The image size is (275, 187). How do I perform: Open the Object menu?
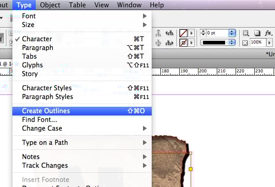pyautogui.click(x=50, y=5)
